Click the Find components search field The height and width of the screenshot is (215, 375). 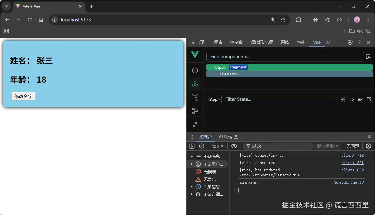[x=285, y=57]
